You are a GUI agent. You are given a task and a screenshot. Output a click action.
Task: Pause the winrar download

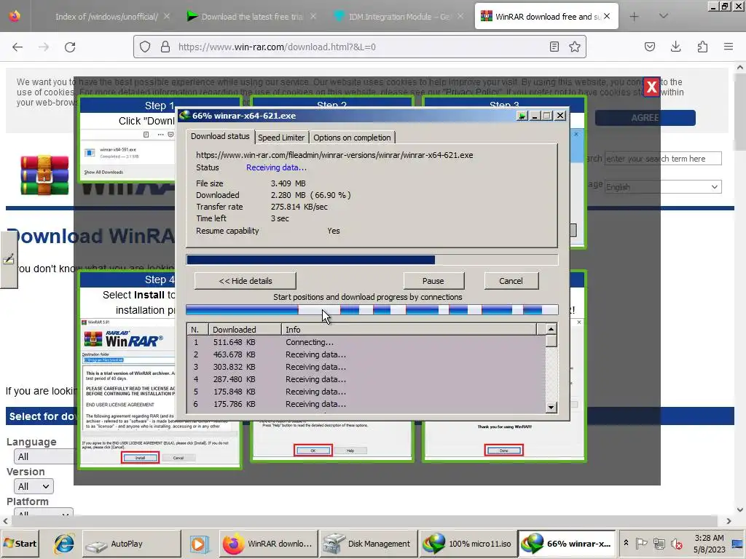433,281
